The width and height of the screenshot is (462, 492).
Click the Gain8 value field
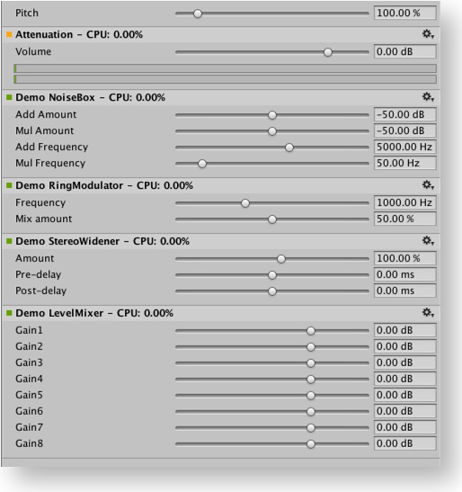point(404,443)
